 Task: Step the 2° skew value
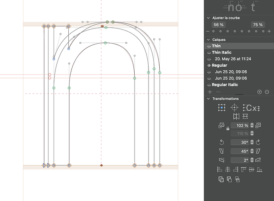(x=252, y=160)
